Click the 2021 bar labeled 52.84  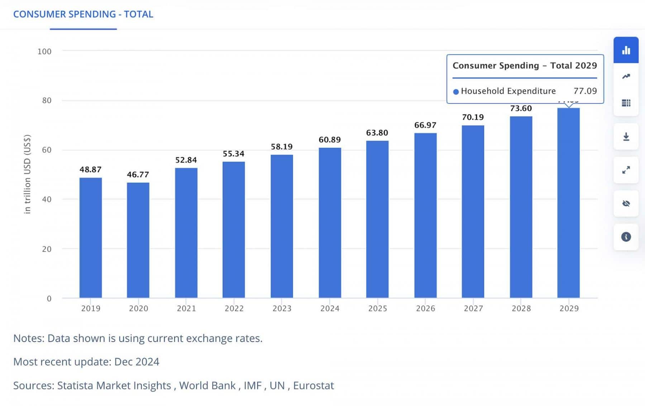point(186,233)
